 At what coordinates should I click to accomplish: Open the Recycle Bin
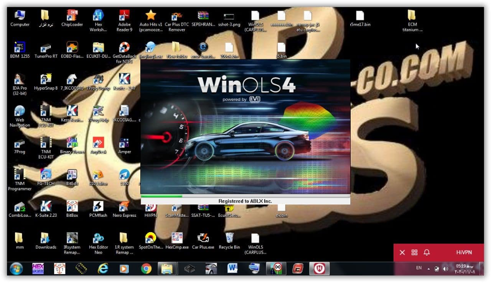point(229,241)
